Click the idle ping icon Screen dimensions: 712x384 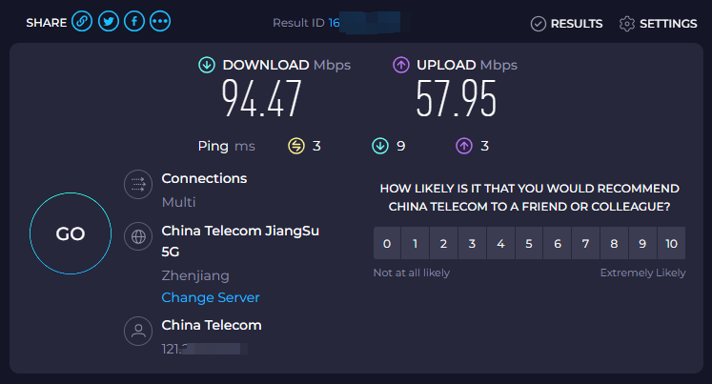coord(296,146)
